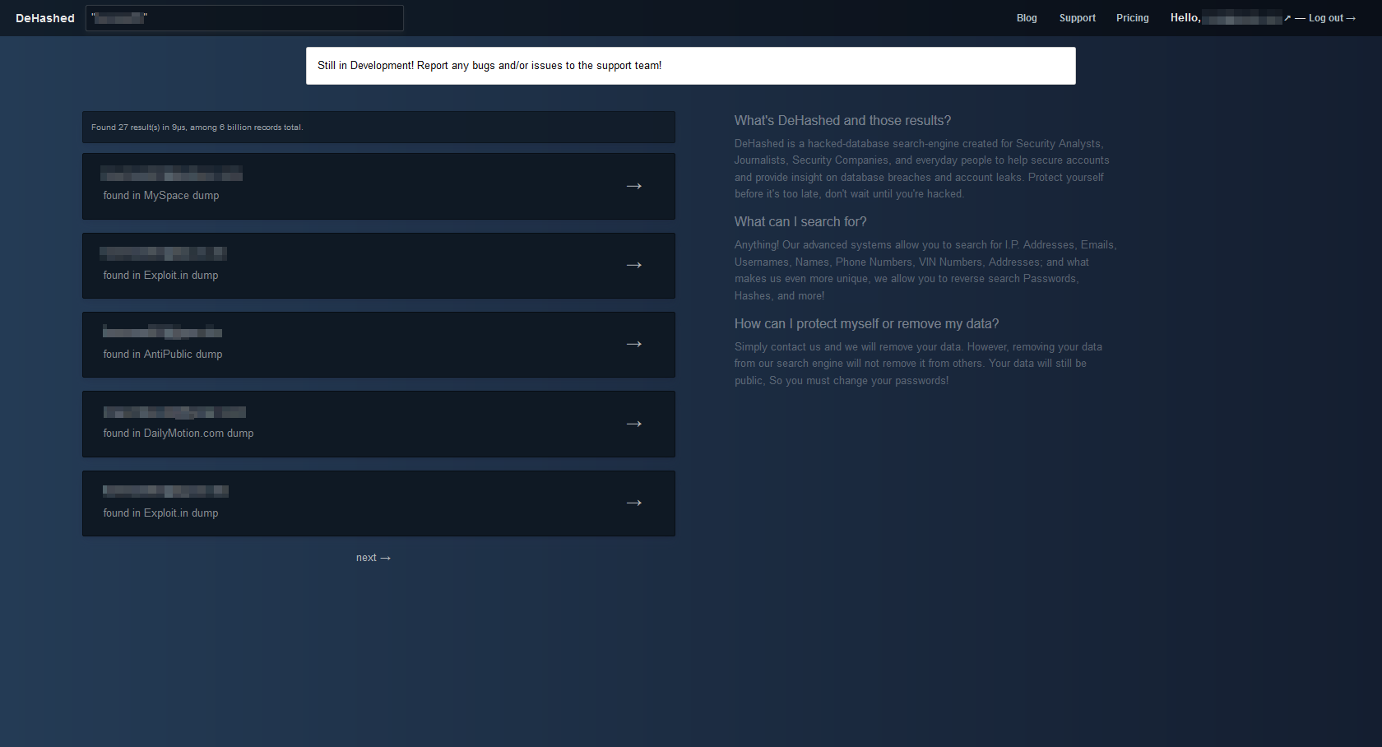Click the external-link arrow icon beside username
Viewport: 1382px width, 747px height.
[x=1287, y=18]
